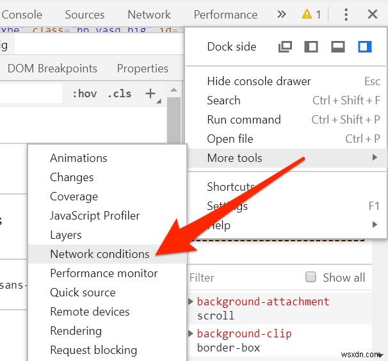Choose Coverage in More tools
The image size is (388, 361).
pos(108,197)
